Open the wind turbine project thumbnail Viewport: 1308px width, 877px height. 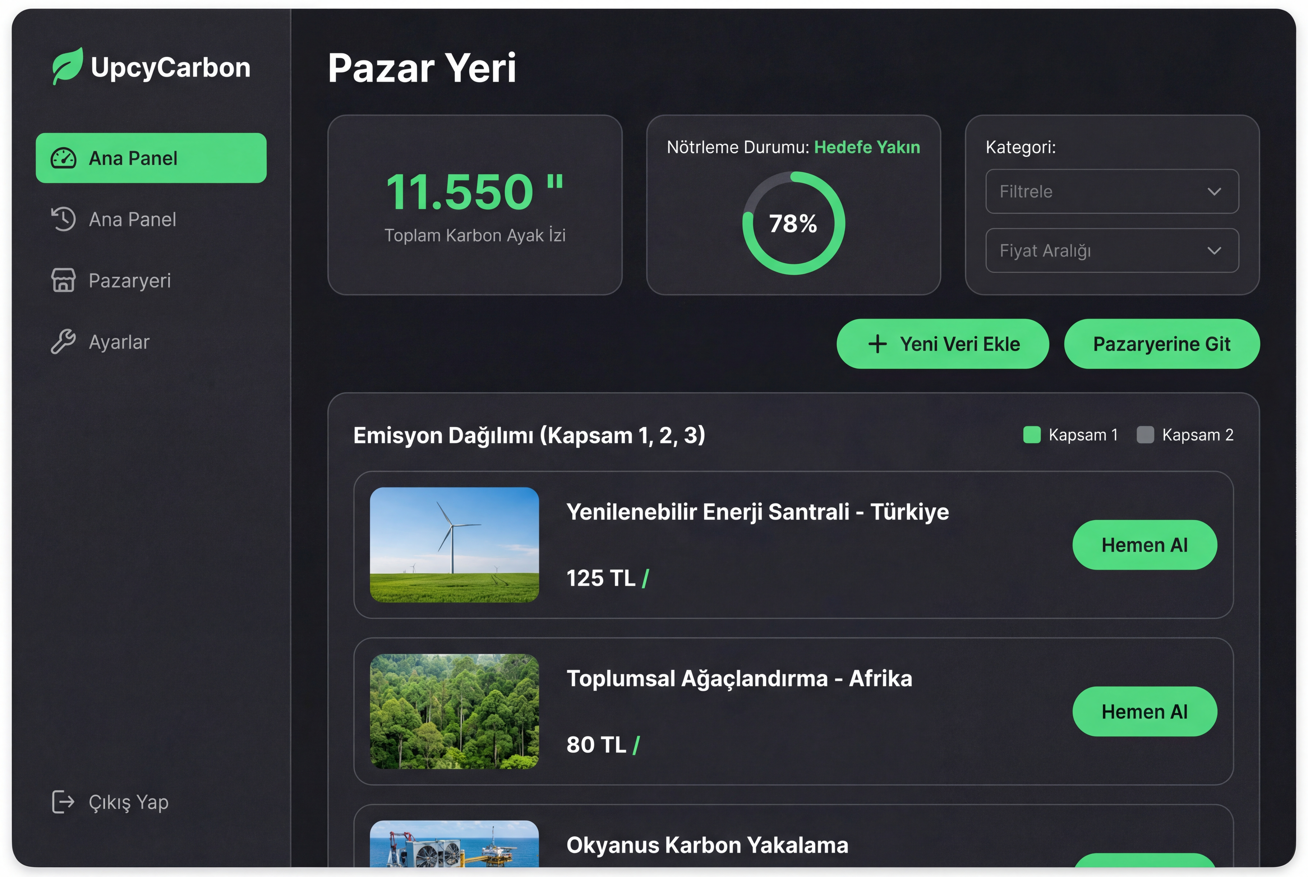454,545
